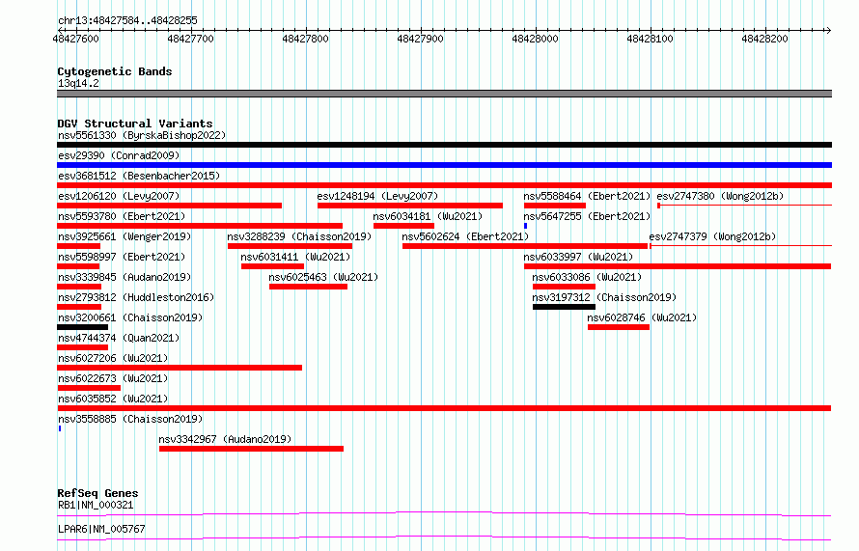Open nsv4744374 (Quan2021) variant
The width and height of the screenshot is (859, 551).
(119, 338)
